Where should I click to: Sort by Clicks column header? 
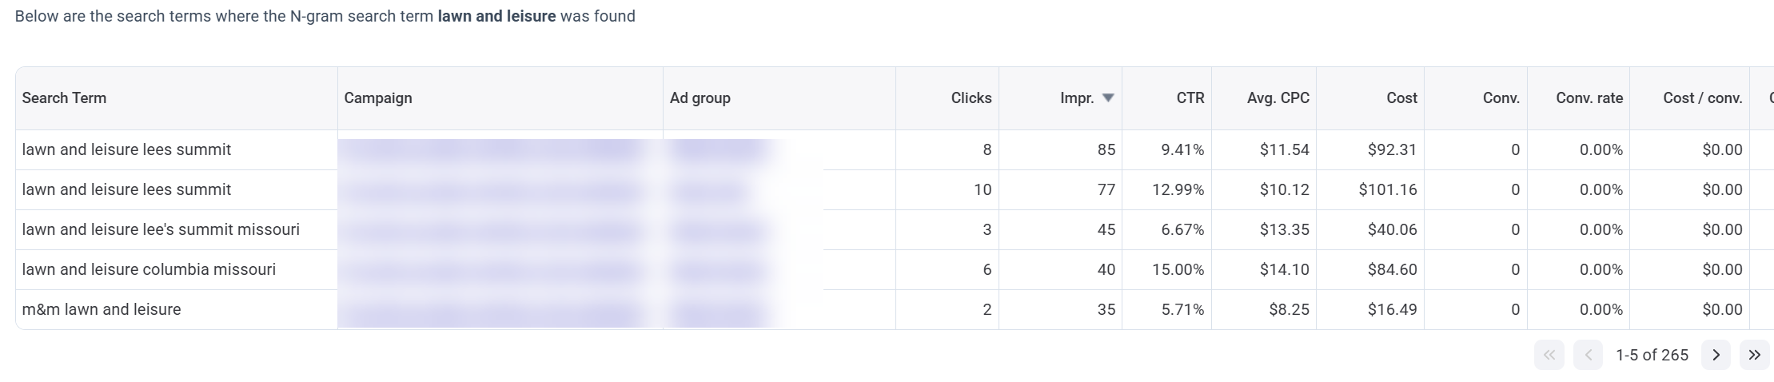pos(971,98)
